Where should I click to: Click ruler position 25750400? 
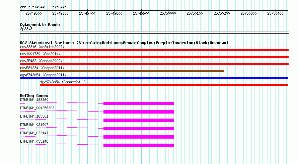[275, 13]
